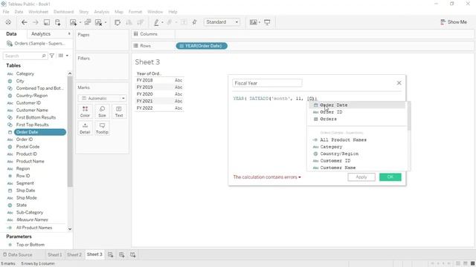Screen dimensions: 476x267
Task: Expand the calculation errors dropdown
Action: tap(300, 177)
